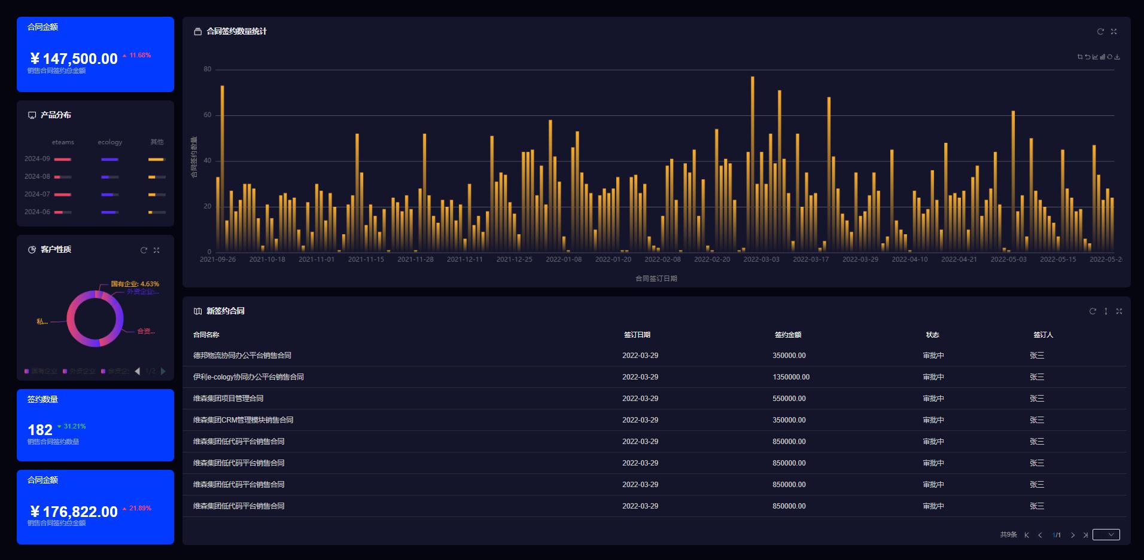Refresh the 客户性质 pie panel

144,250
